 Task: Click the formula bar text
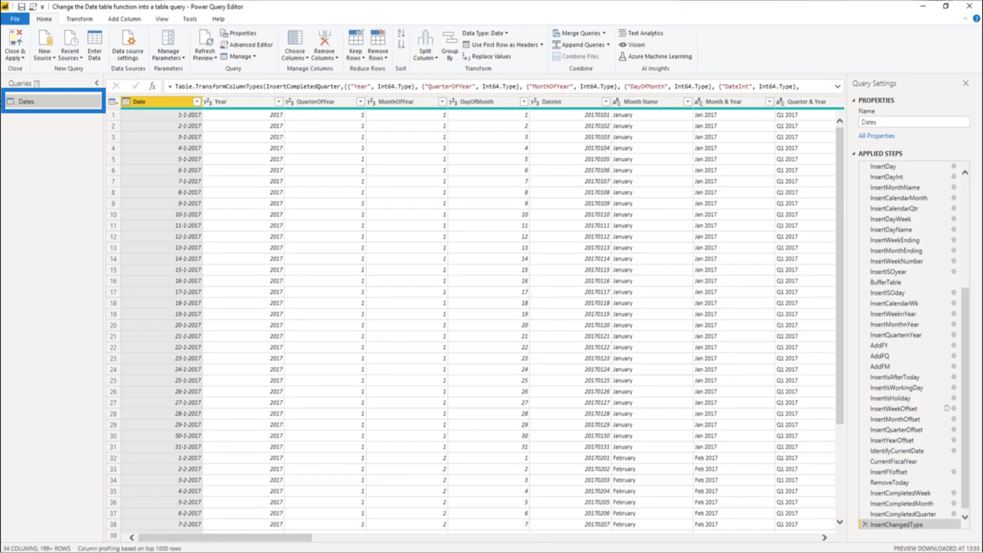coord(483,87)
